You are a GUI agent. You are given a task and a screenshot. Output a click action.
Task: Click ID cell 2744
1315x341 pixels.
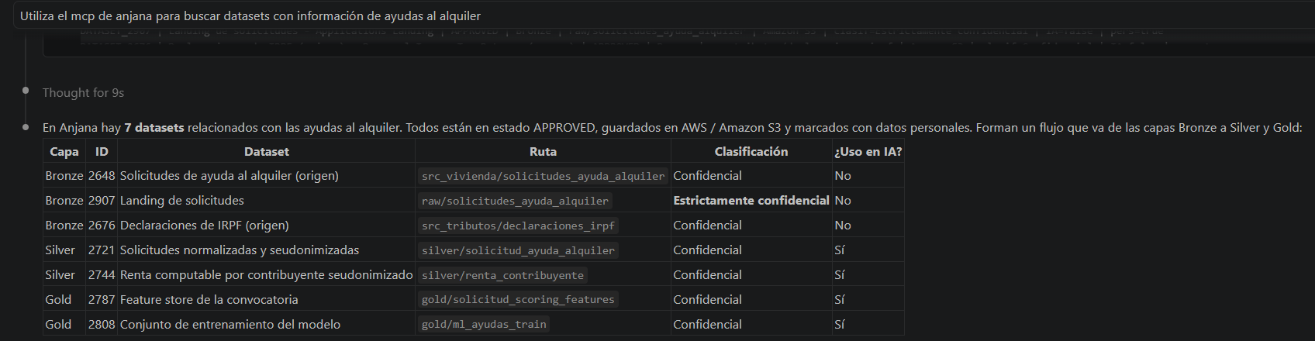pos(102,275)
